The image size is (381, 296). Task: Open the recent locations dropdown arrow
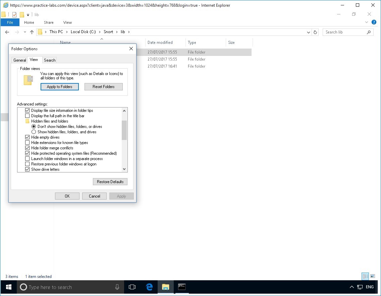coord(25,32)
